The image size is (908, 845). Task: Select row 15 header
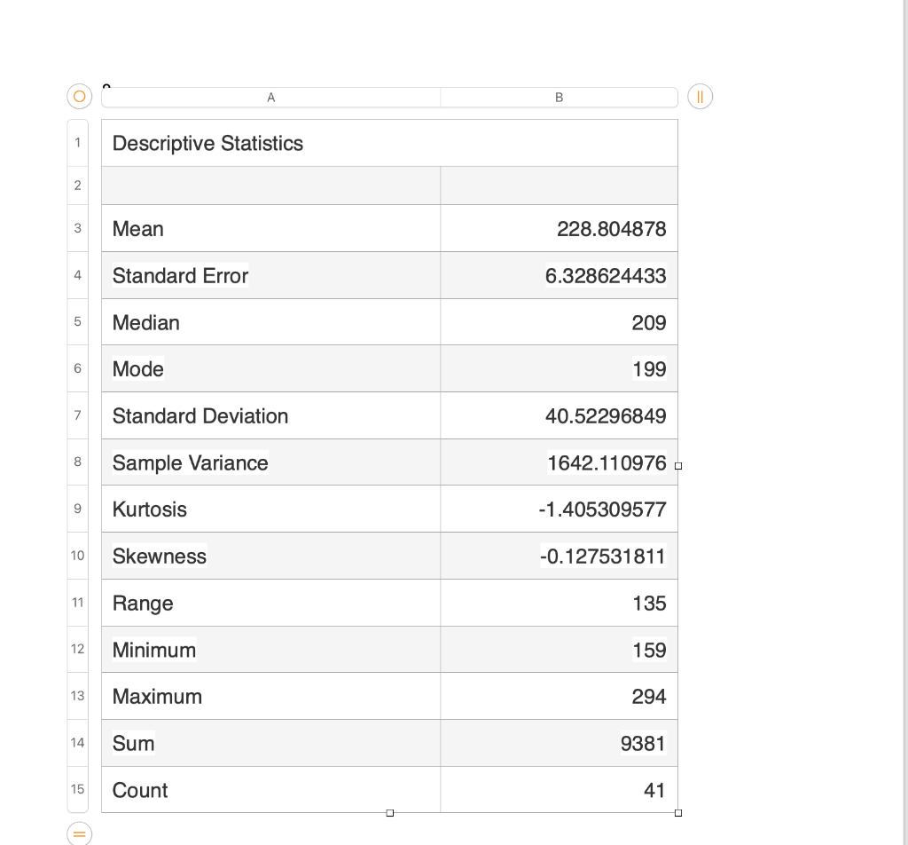coord(78,789)
